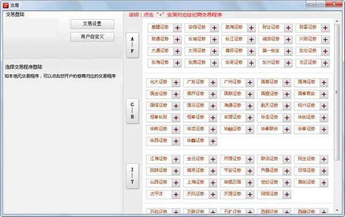Install 华宝证券 using plus icon

click(287, 117)
